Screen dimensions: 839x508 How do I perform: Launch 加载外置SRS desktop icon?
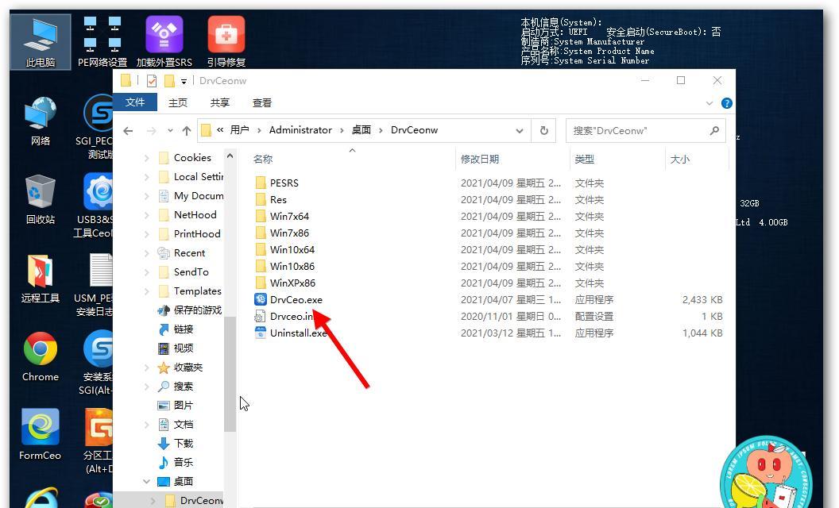[x=164, y=42]
